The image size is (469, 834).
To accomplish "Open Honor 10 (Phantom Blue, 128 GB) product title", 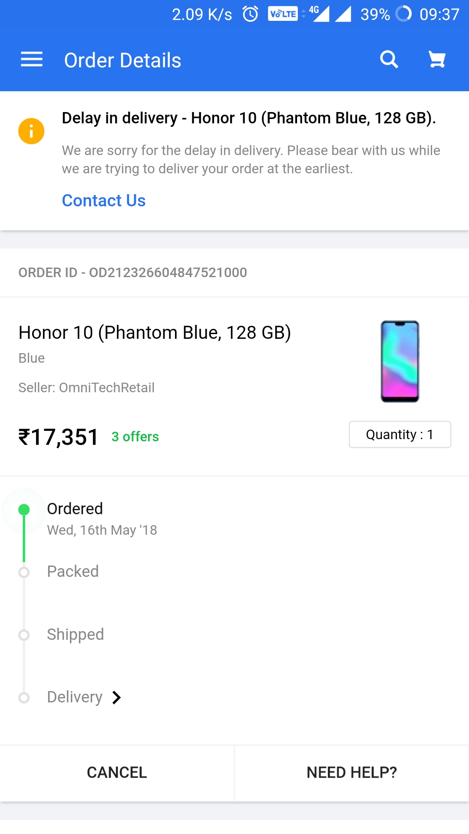I will coord(155,333).
